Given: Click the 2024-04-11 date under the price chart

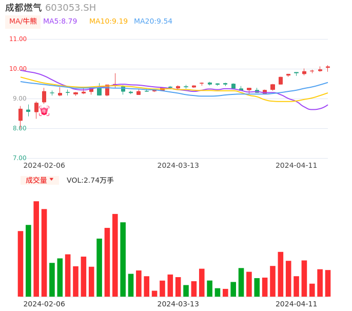Looking at the screenshot, I should click(297, 165).
